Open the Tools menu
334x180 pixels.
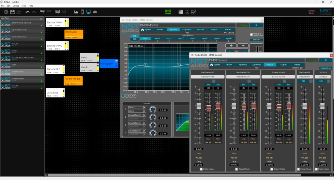point(23,6)
